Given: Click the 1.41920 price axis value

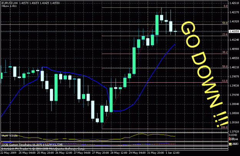Looking at the screenshot, I should 234,22.
